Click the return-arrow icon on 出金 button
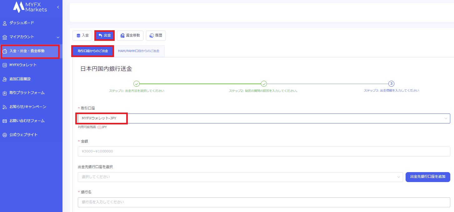The image size is (454, 212). (100, 36)
